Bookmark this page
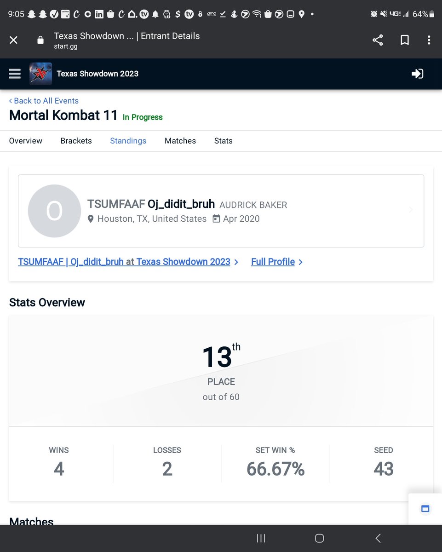Image resolution: width=442 pixels, height=552 pixels. pyautogui.click(x=405, y=40)
